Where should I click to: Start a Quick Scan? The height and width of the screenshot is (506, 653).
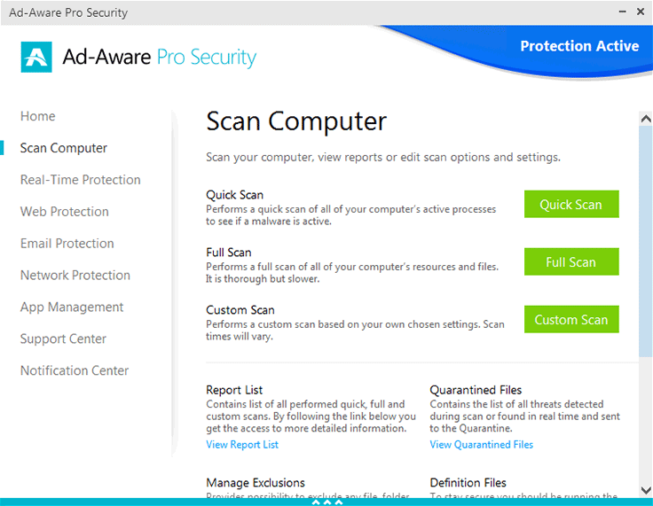click(570, 205)
